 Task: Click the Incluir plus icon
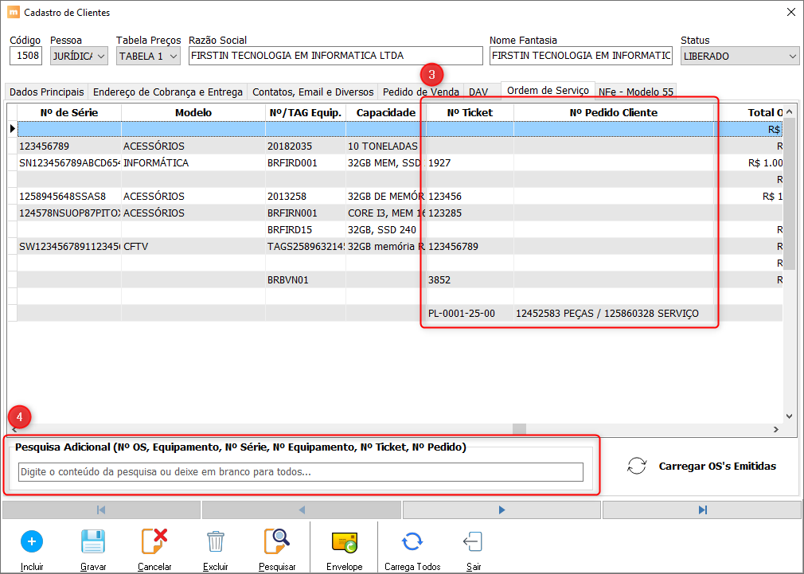[x=32, y=541]
